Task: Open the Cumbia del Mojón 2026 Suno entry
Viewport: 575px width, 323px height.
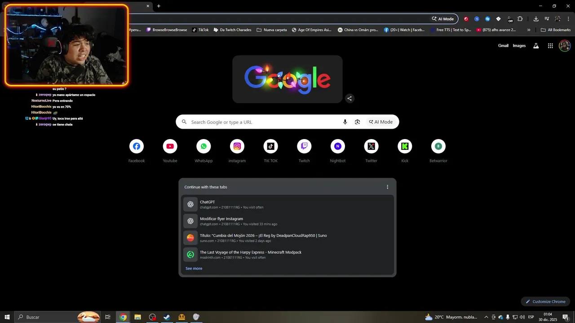Action: (x=287, y=238)
